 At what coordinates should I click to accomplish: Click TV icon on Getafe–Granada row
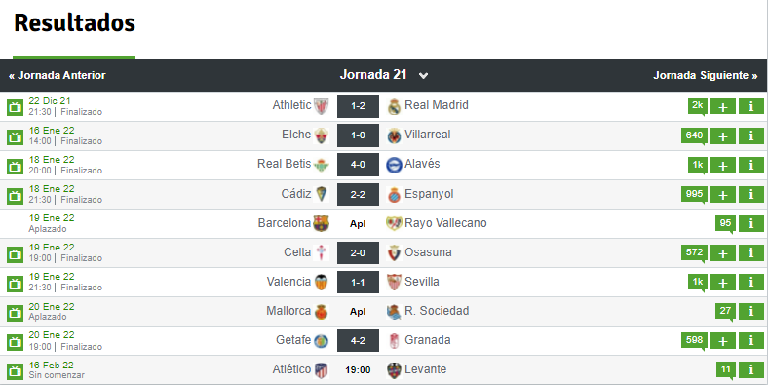point(16,342)
